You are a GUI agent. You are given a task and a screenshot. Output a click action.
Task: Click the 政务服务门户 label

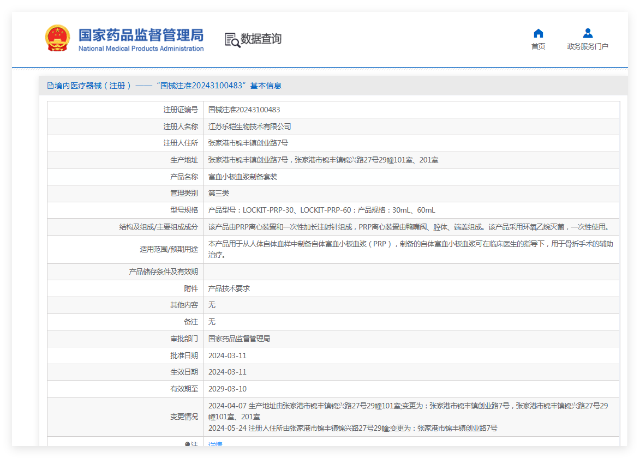click(x=588, y=46)
